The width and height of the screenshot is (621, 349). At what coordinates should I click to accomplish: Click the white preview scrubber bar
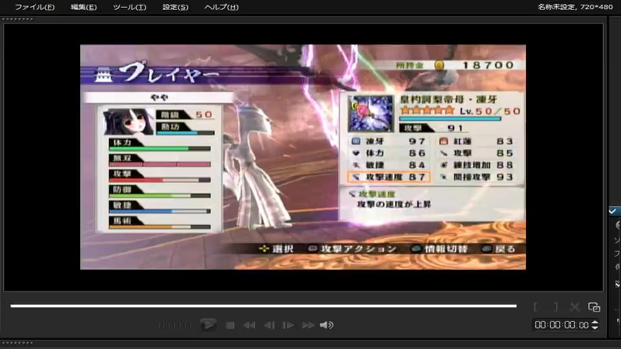click(263, 306)
